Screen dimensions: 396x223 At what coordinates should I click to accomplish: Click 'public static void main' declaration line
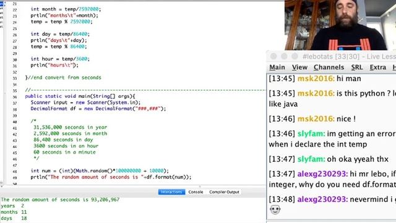click(80, 97)
